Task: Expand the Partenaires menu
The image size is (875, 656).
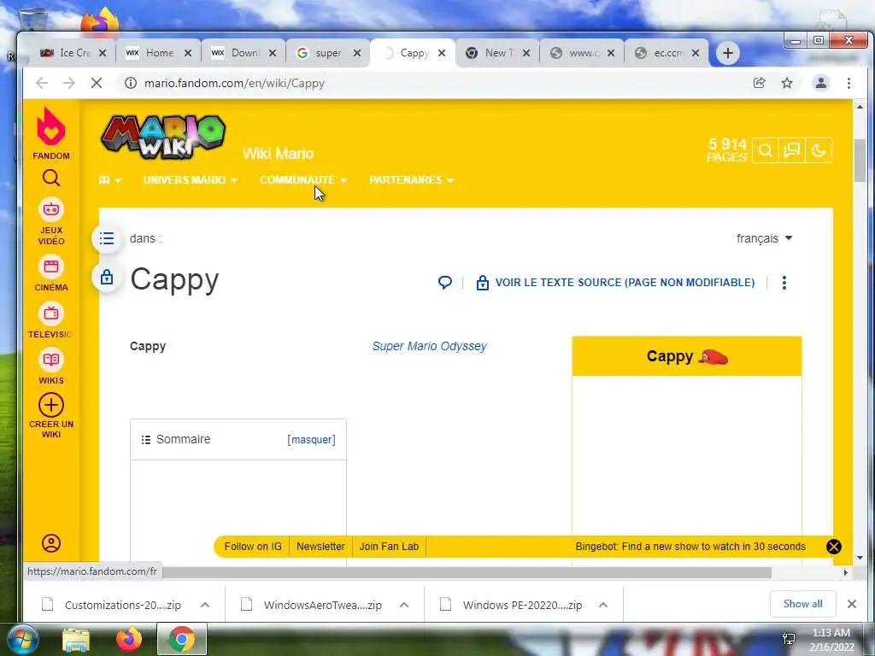Action: coord(411,180)
